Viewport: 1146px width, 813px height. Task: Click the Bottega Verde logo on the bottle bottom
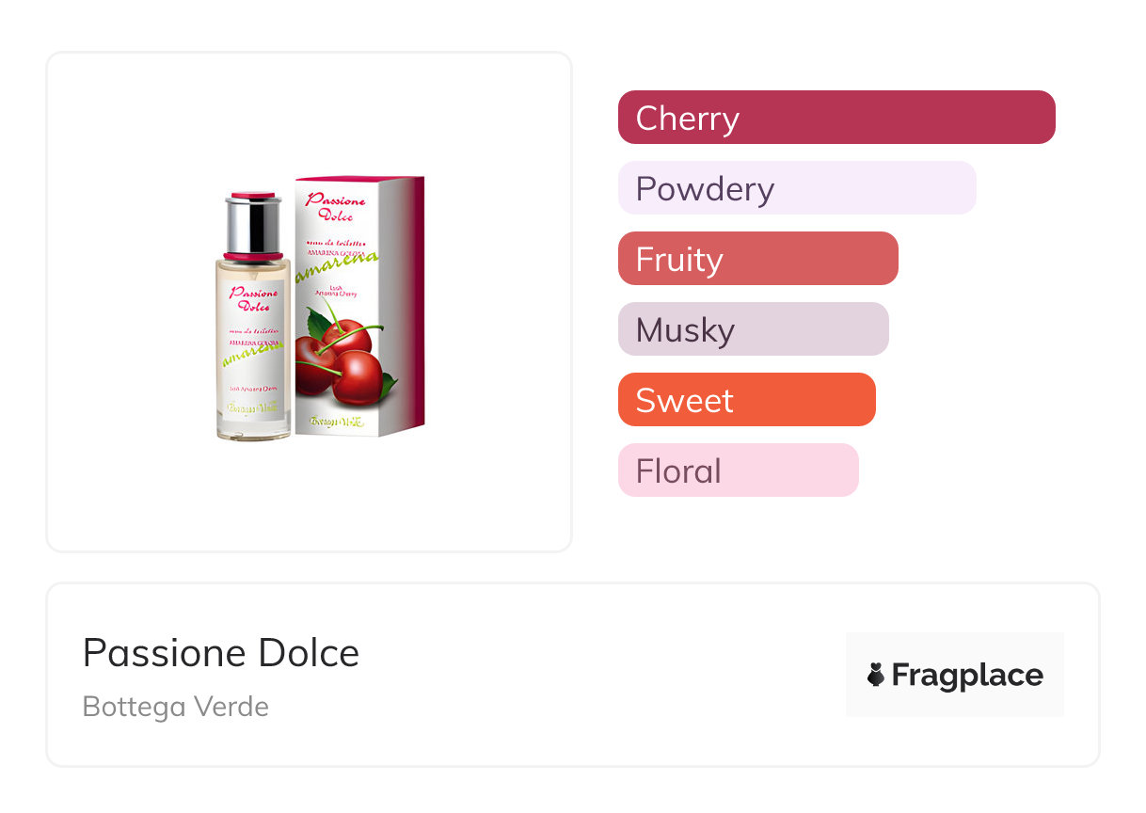(252, 409)
